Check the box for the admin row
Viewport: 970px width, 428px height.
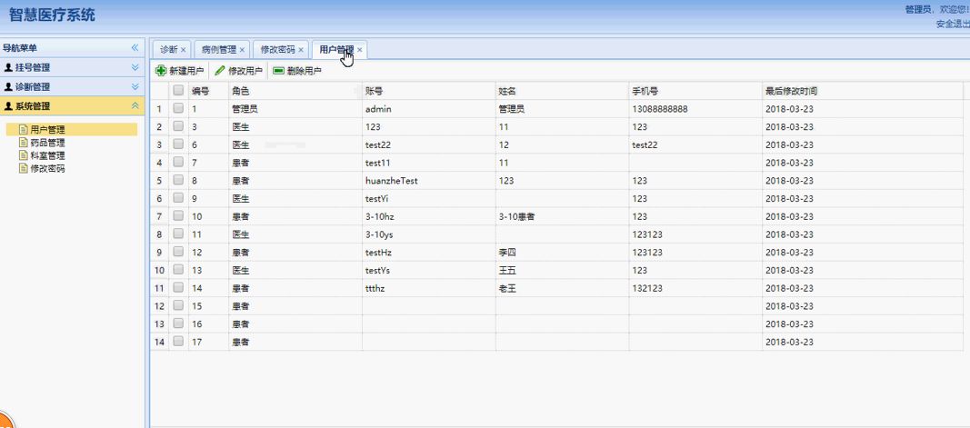pos(178,108)
